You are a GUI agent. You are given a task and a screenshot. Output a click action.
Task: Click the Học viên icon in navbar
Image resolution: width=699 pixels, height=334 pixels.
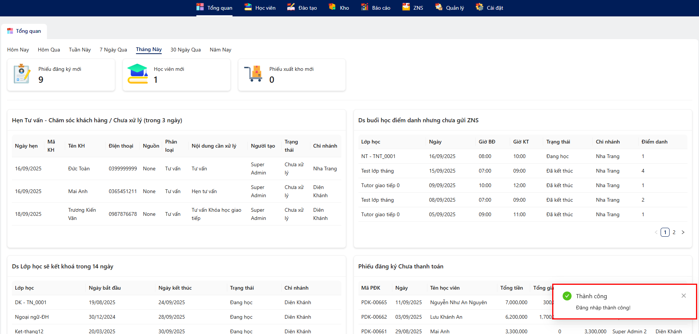coord(248,7)
